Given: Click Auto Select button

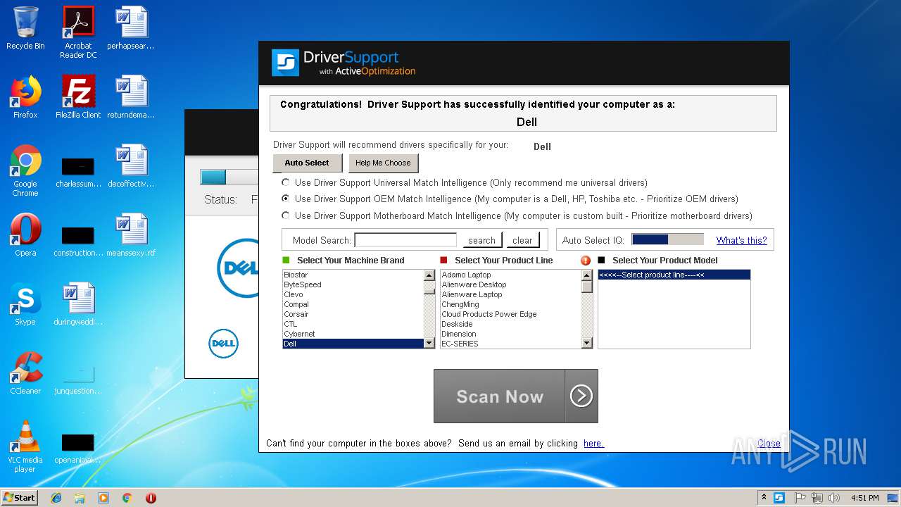Looking at the screenshot, I should pos(307,163).
